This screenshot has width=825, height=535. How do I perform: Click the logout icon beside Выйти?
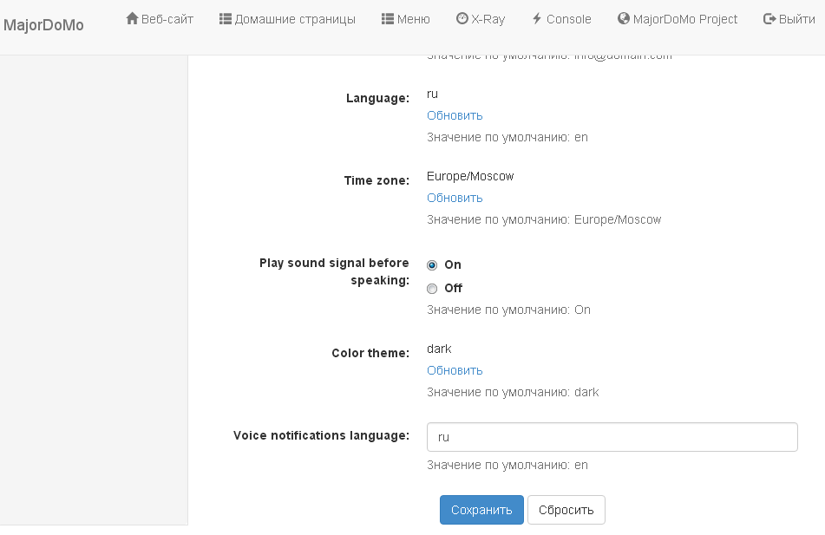[x=769, y=18]
